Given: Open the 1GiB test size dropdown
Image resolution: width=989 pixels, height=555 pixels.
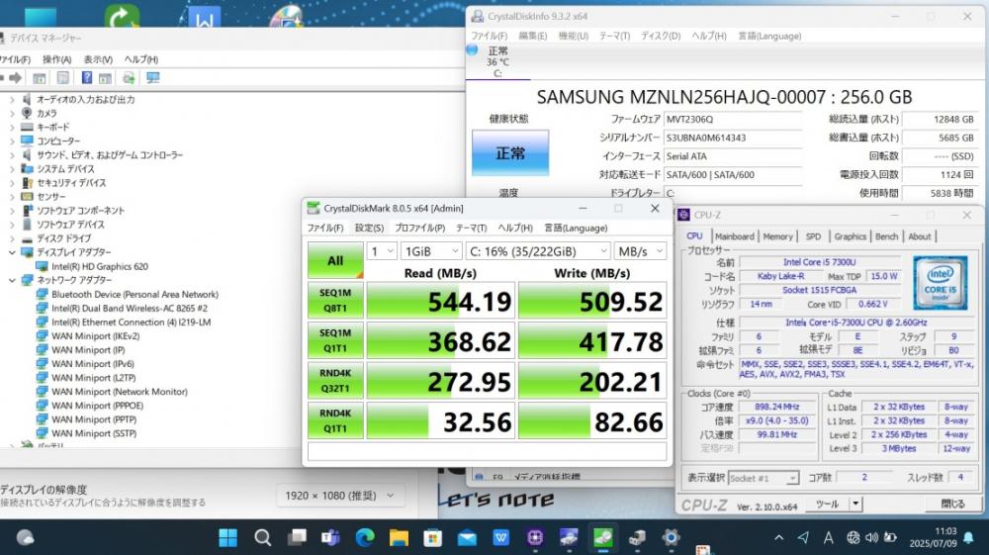Looking at the screenshot, I should pos(431,251).
